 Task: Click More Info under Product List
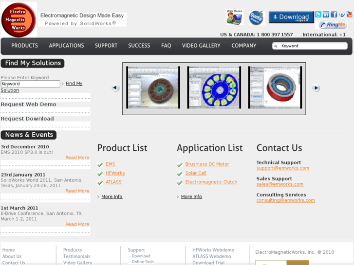(x=112, y=196)
